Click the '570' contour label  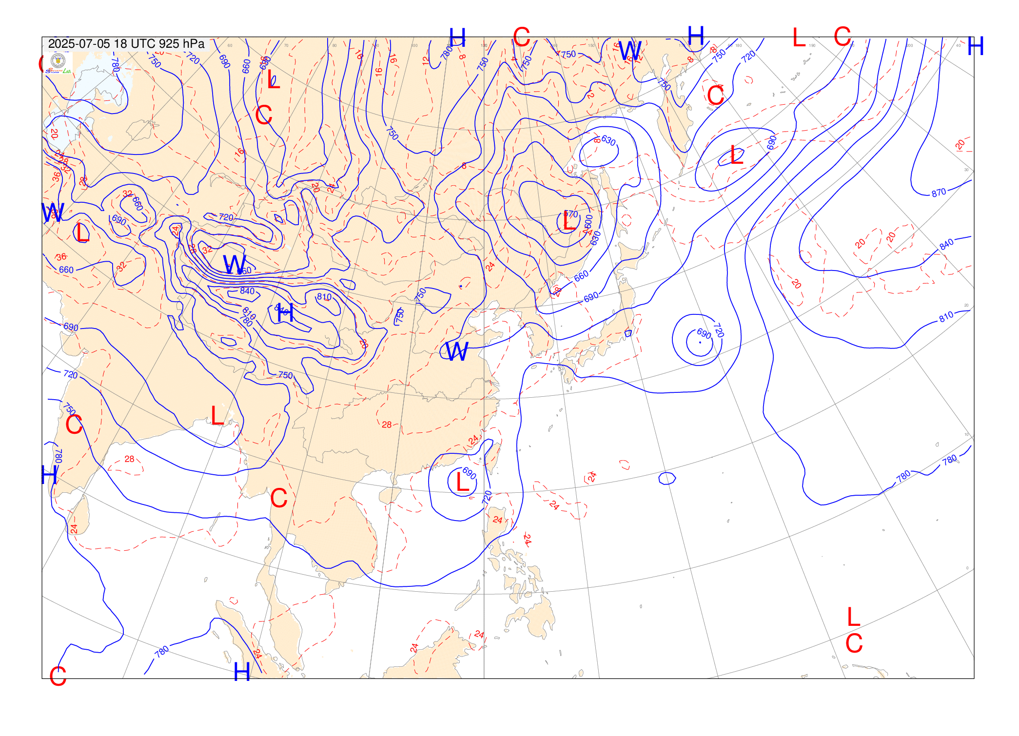click(571, 214)
